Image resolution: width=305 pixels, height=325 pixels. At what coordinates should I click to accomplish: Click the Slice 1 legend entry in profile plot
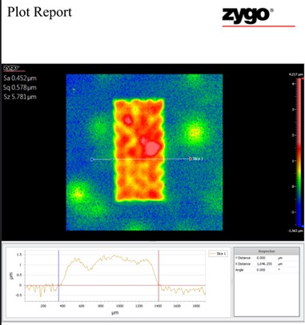218,254
